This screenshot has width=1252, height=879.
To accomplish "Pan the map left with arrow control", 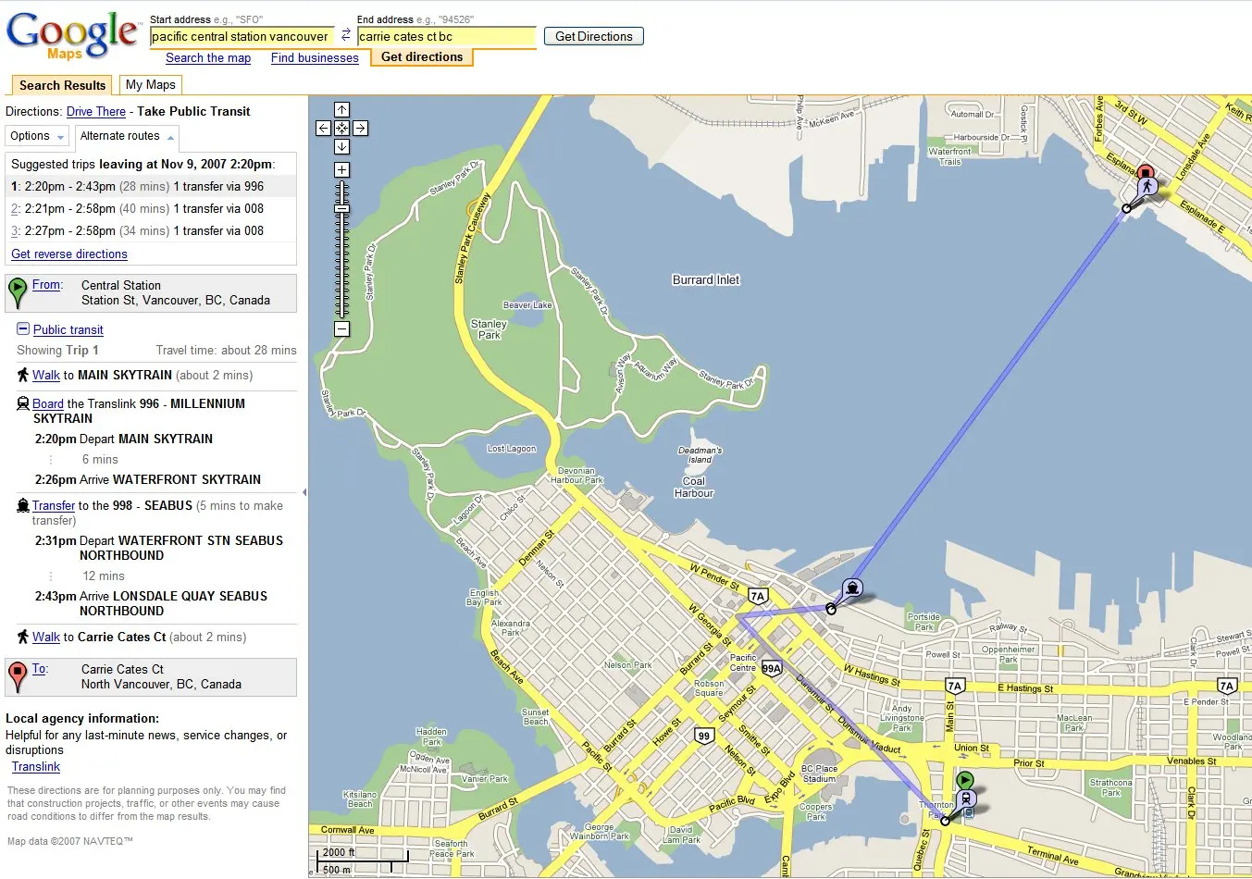I will 323,129.
